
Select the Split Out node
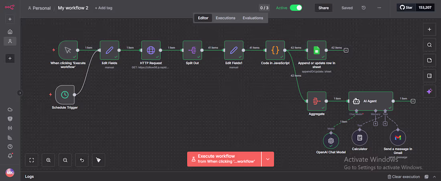point(192,50)
